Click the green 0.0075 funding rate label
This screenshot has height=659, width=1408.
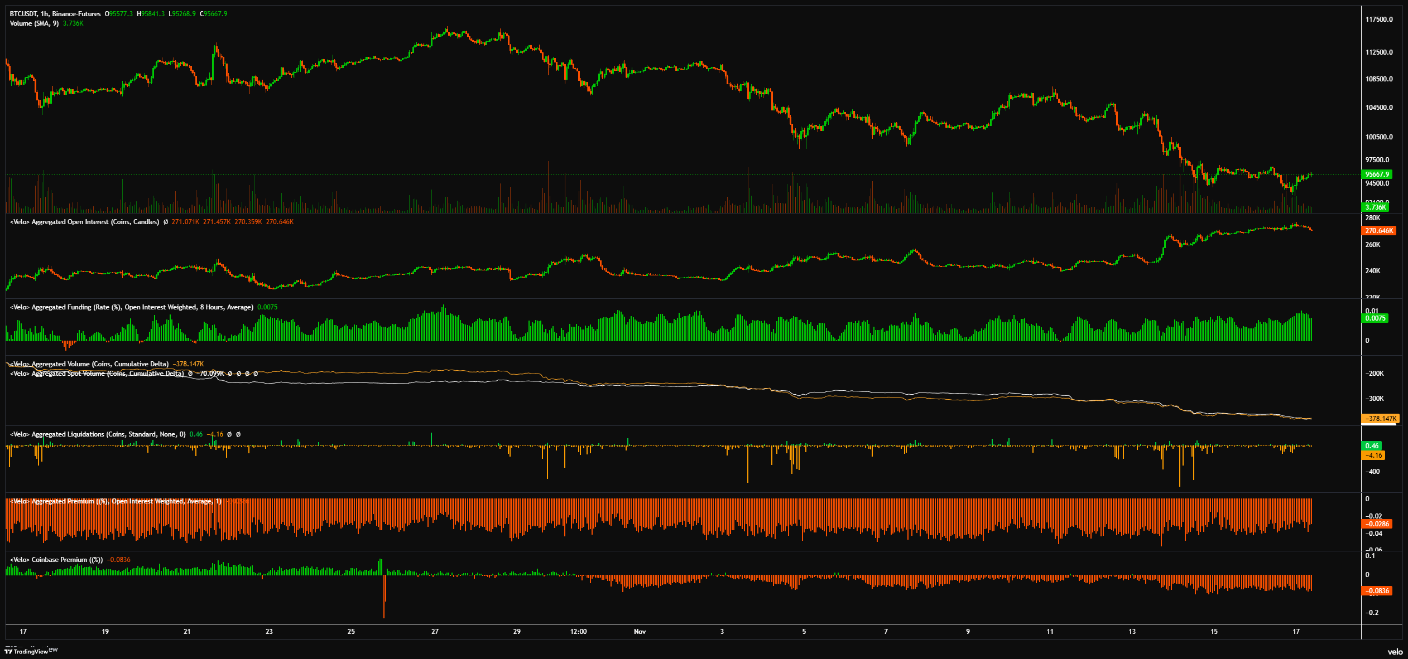1375,318
